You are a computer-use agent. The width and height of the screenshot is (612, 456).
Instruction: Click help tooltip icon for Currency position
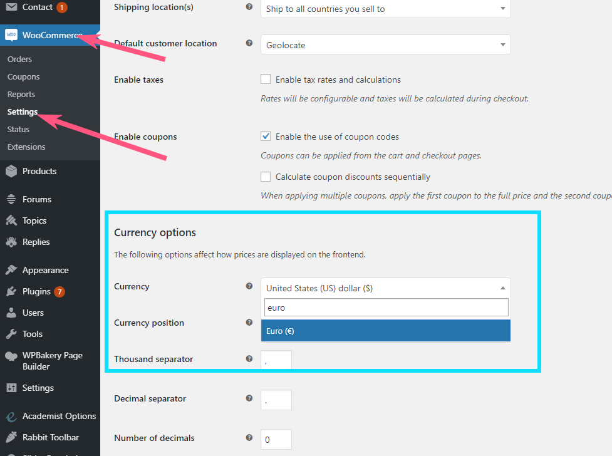pyautogui.click(x=249, y=322)
